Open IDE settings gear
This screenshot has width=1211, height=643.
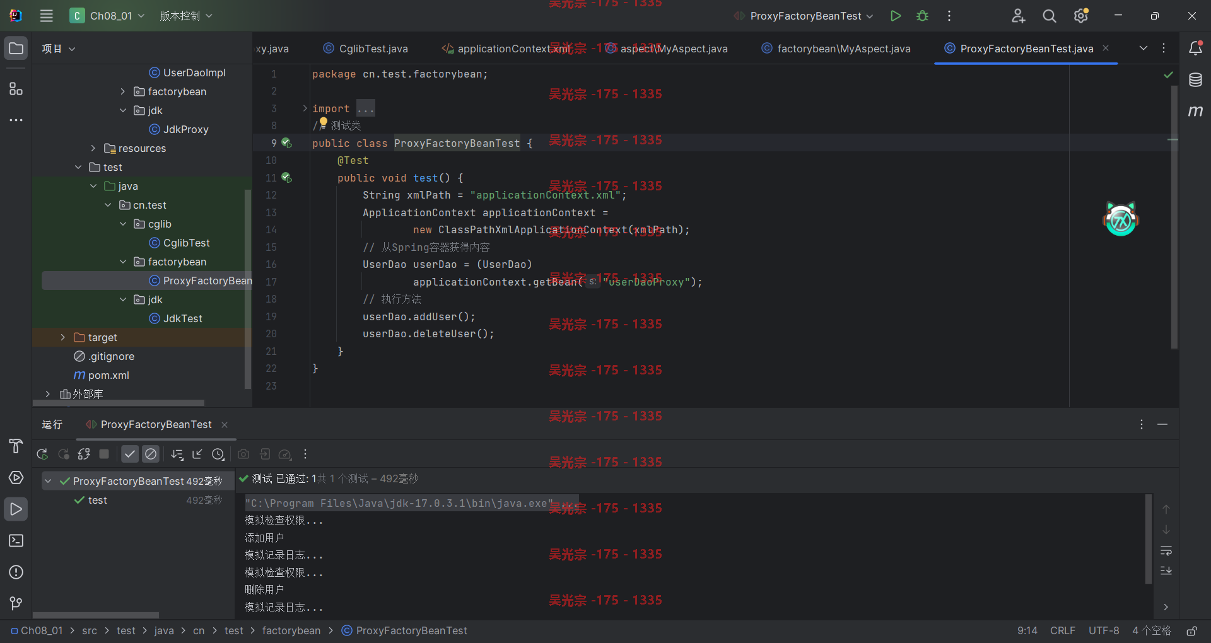(1081, 16)
